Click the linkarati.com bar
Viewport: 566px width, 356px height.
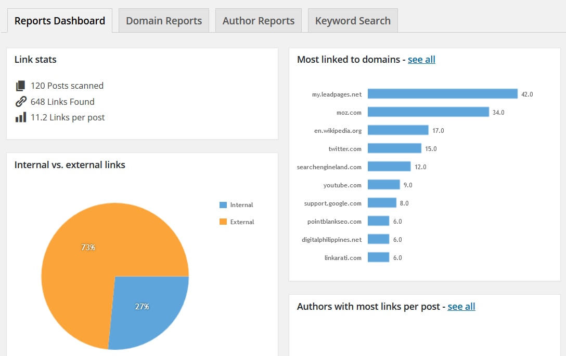click(x=378, y=257)
